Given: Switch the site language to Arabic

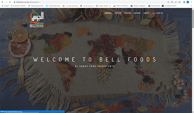Looking at the screenshot, I should tap(154, 13).
